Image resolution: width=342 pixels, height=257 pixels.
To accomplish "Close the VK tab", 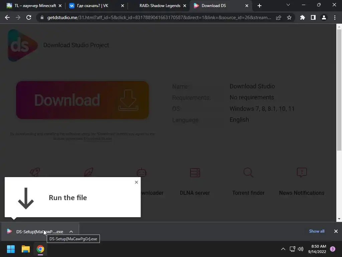I will click(123, 6).
